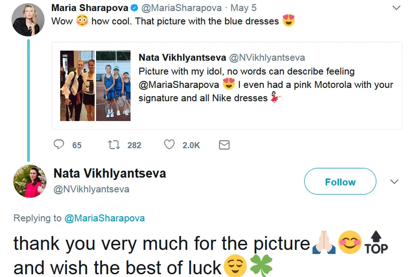Open the @MariaSharapova mention inside the quoted tweet

[x=179, y=85]
